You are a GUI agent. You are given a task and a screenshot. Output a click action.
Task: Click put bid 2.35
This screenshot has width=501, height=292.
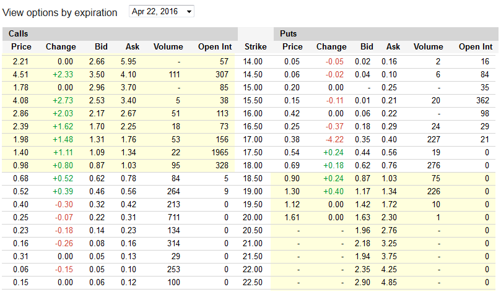pos(362,269)
